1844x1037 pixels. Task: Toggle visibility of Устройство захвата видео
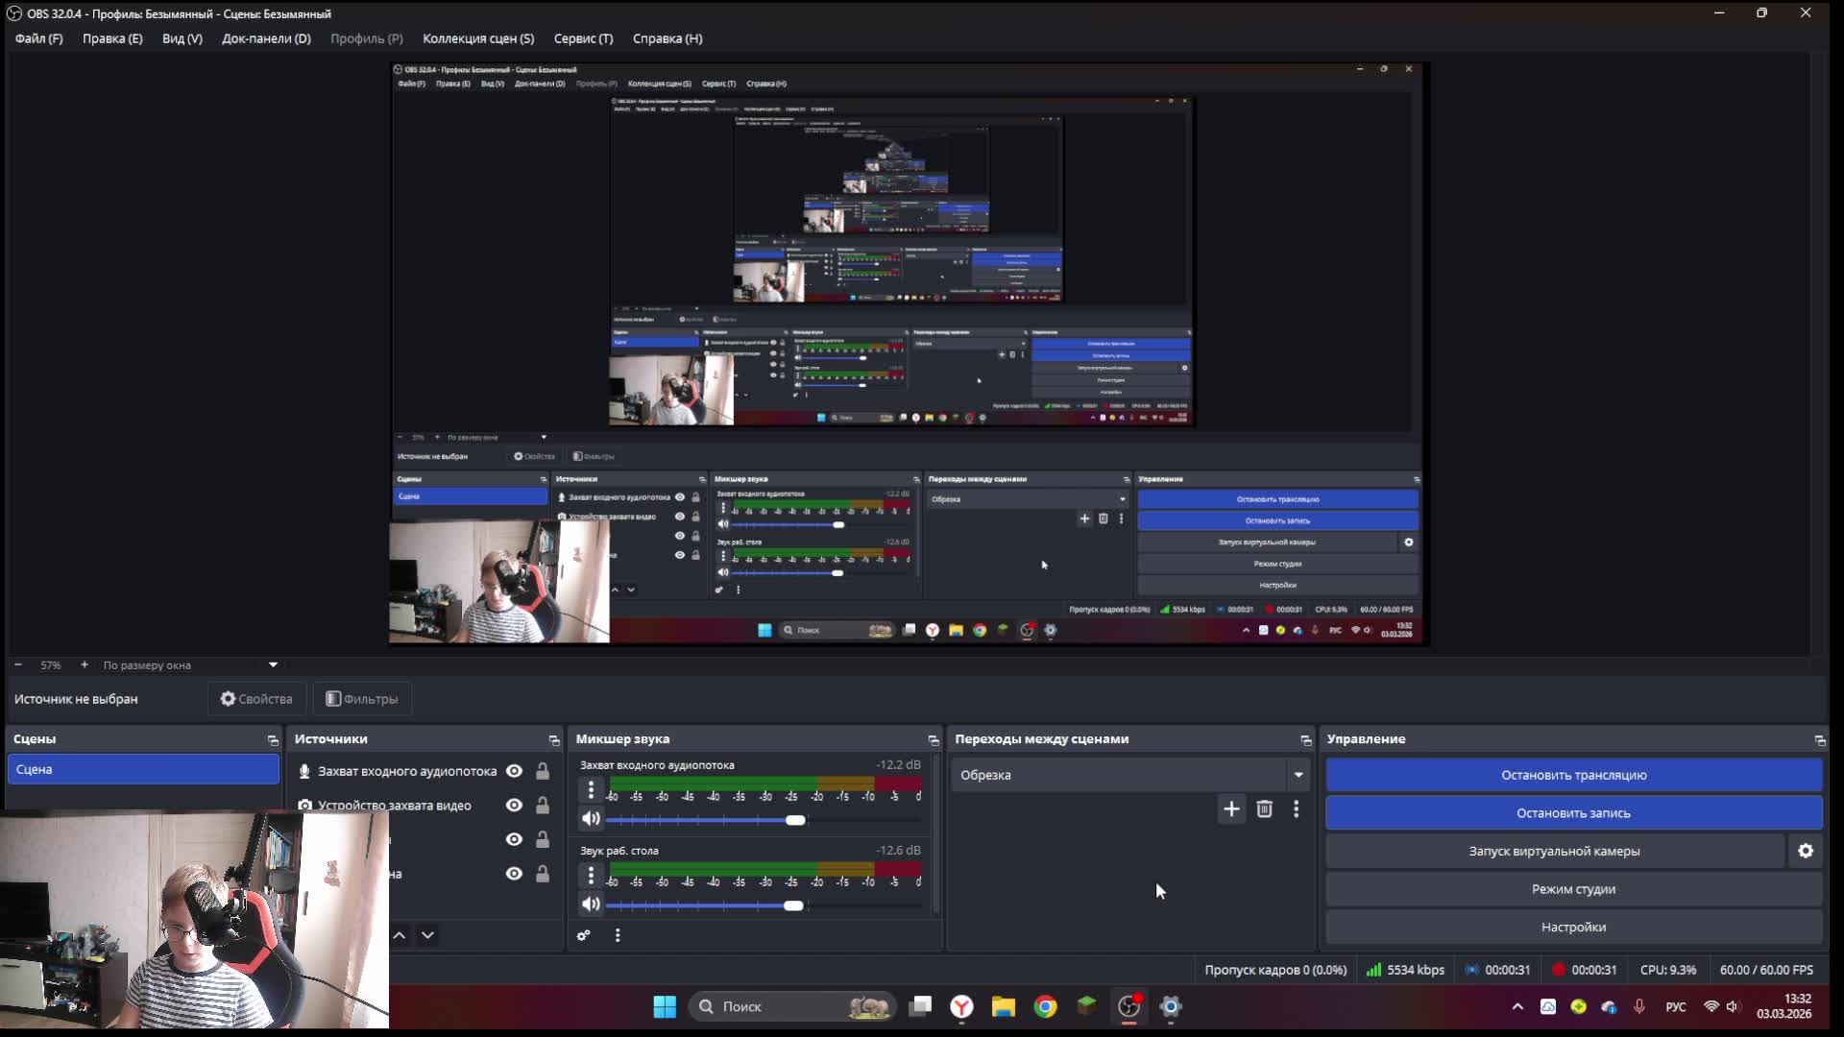point(514,806)
